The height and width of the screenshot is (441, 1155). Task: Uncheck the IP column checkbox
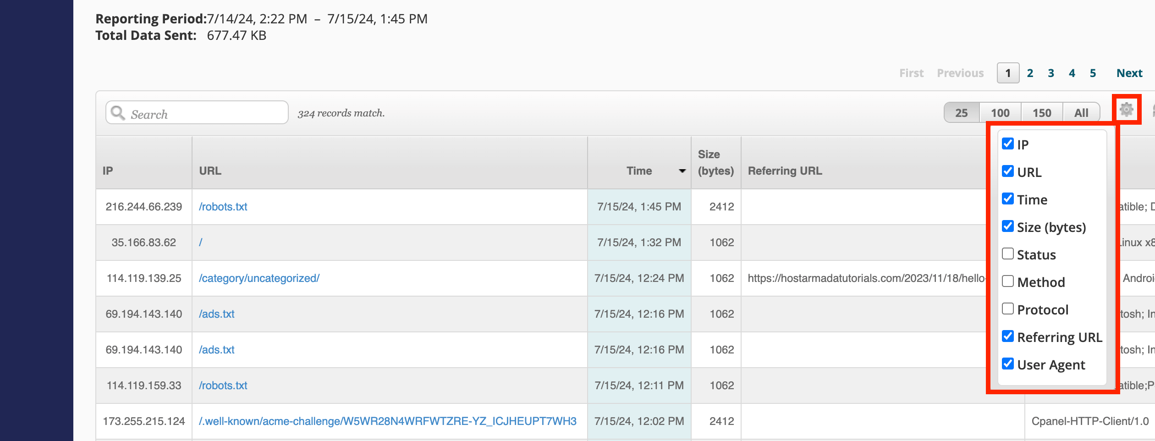tap(1007, 143)
